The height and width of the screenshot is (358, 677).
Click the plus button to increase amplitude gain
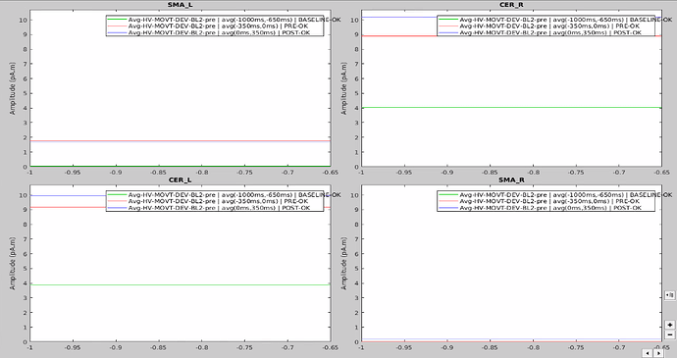[x=670, y=325]
